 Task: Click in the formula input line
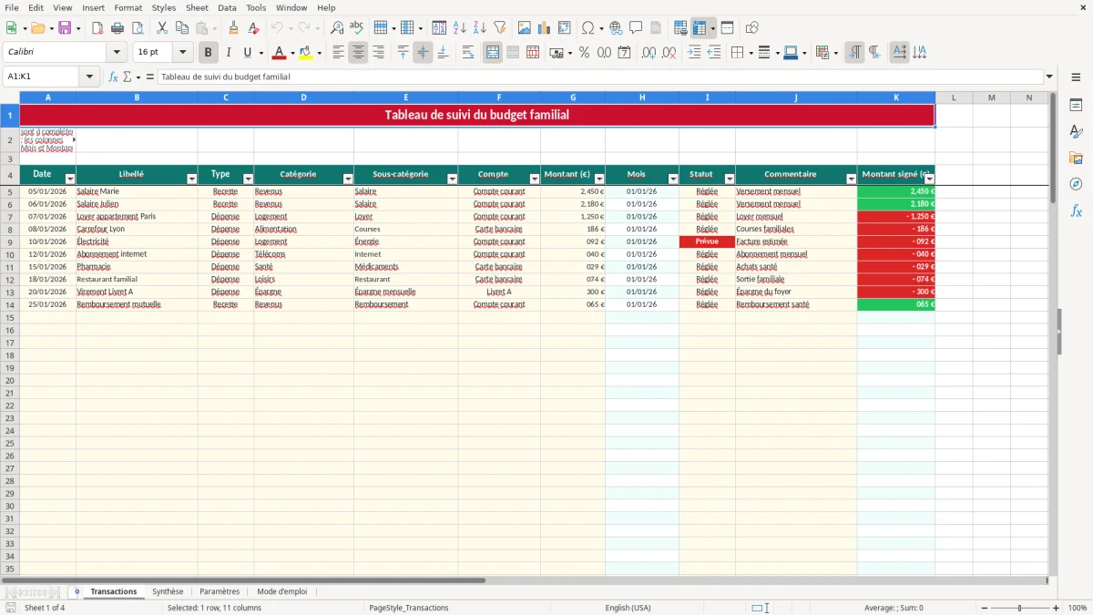point(599,77)
